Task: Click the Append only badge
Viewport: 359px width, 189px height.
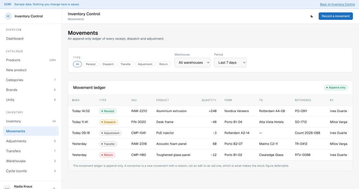Action: pos(336,88)
